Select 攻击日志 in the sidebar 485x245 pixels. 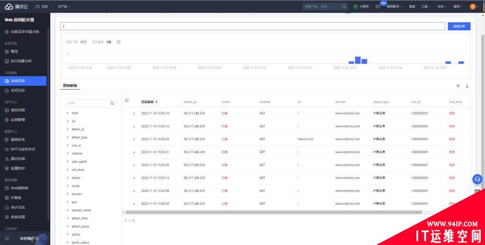pyautogui.click(x=23, y=81)
